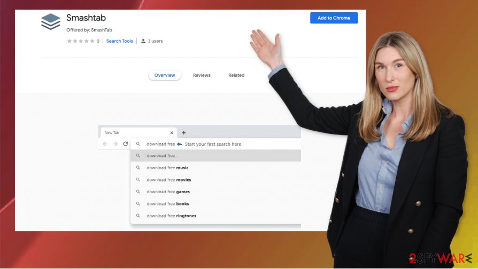The height and width of the screenshot is (269, 478).
Task: Select the download free ringtones suggestion
Action: pyautogui.click(x=216, y=216)
